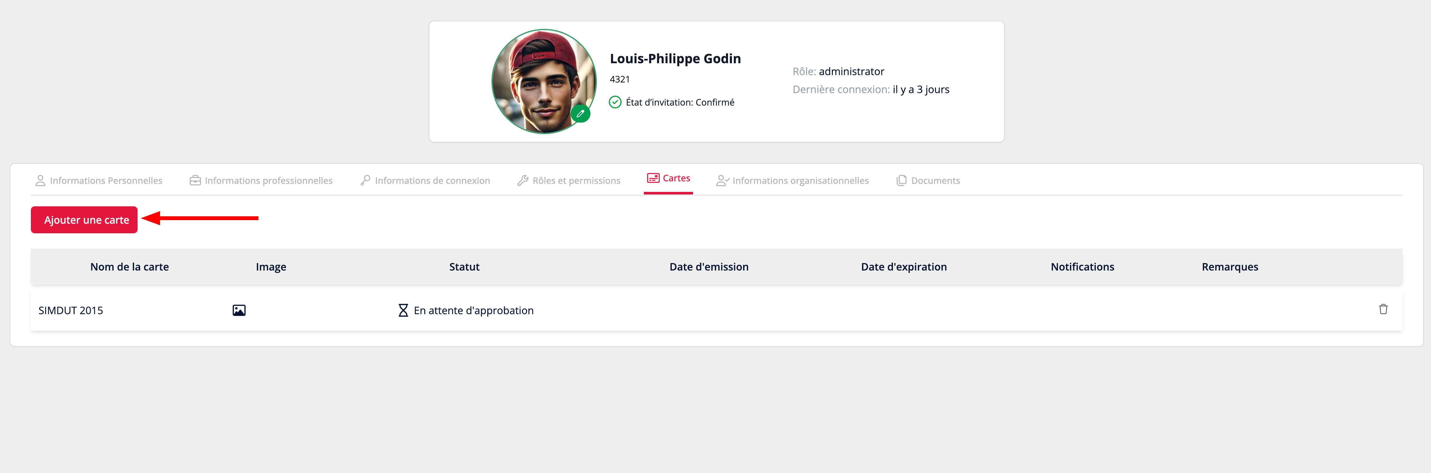This screenshot has height=473, width=1431.
Task: Click the key icon beside Informations de connexion
Action: pos(365,181)
